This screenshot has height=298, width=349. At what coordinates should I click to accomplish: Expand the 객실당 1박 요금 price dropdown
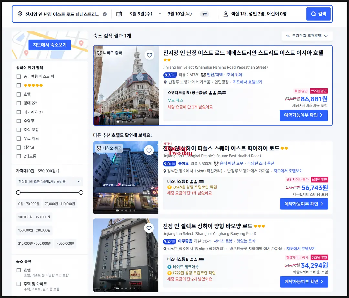50,182
